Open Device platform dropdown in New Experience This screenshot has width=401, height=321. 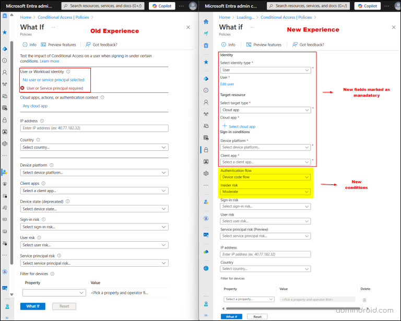pos(265,147)
